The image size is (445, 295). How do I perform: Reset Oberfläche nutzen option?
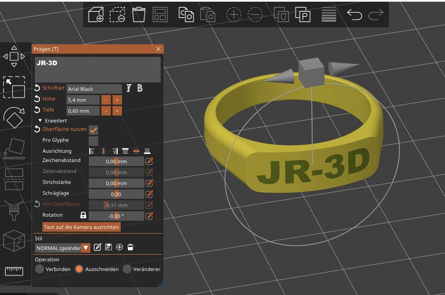(x=37, y=129)
